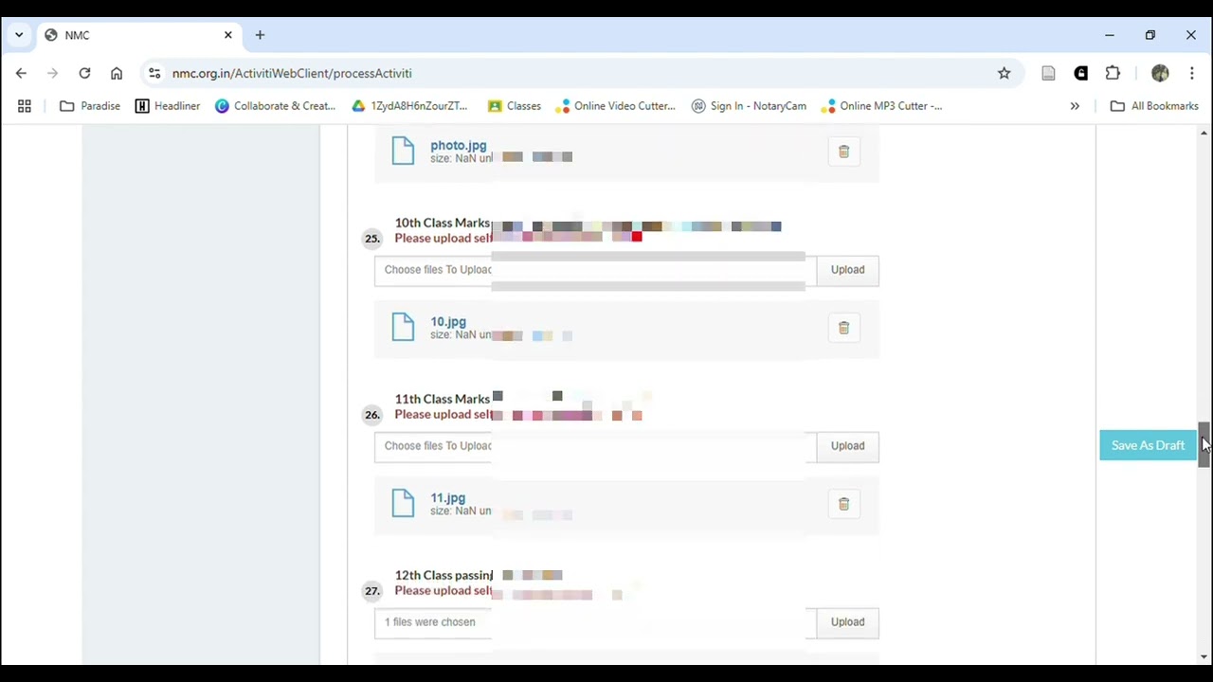The width and height of the screenshot is (1213, 682).
Task: Delete the 11.jpg uploaded file
Action: click(x=843, y=504)
